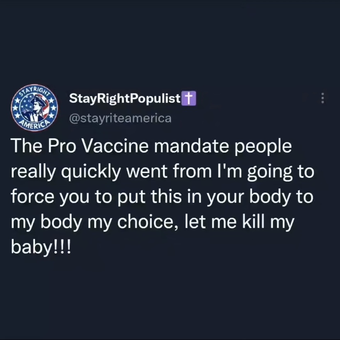The height and width of the screenshot is (340, 340).
Task: Click the word "Pro" in the tweet
Action: coord(62,146)
